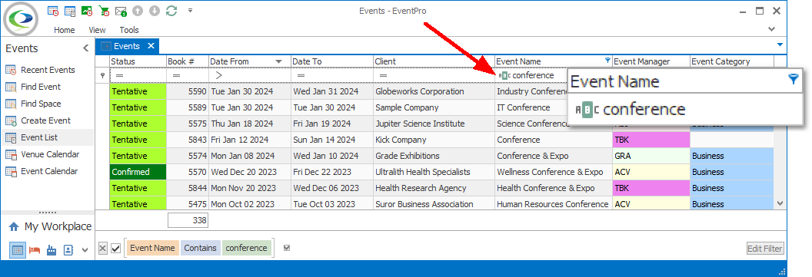Sort by the Status column header
Image resolution: width=812 pixels, height=277 pixels.
pos(138,61)
